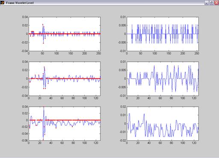Viewport: 219px width, 158px height.
Task: Select the bottom-left plot reaching -0.06
Action: pos(65,123)
